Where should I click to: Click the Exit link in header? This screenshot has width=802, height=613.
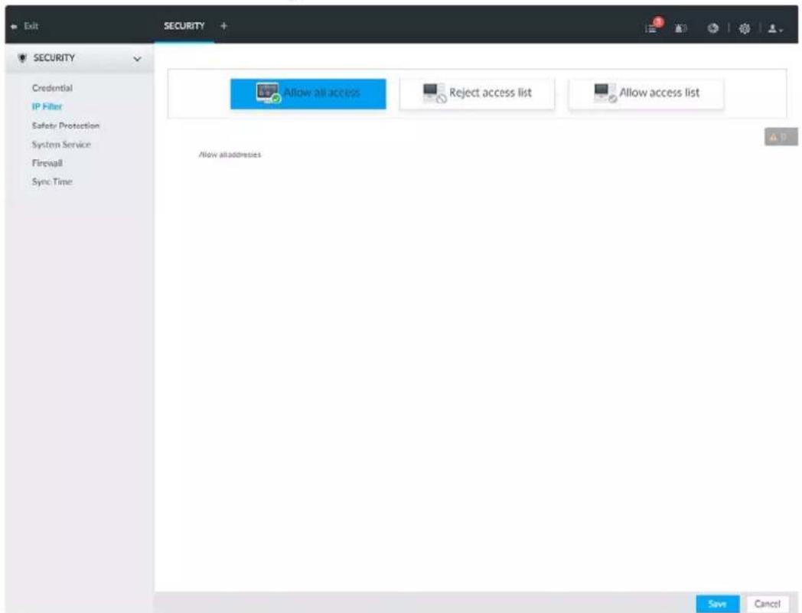pos(31,26)
